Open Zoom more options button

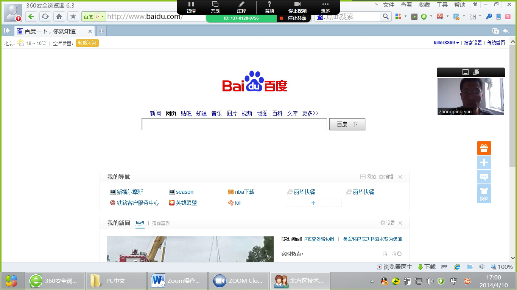[325, 7]
